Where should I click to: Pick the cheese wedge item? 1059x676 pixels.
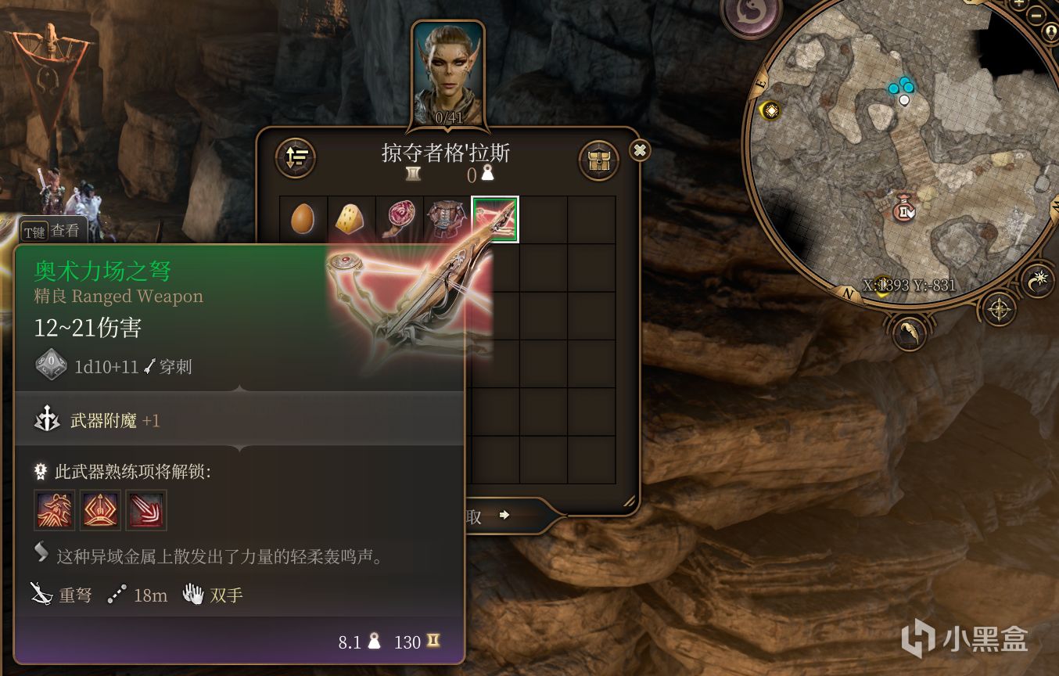(350, 219)
